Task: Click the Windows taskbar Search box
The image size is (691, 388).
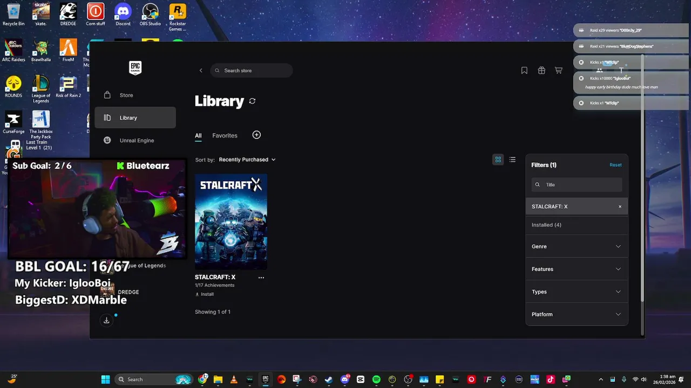Action: 154,379
